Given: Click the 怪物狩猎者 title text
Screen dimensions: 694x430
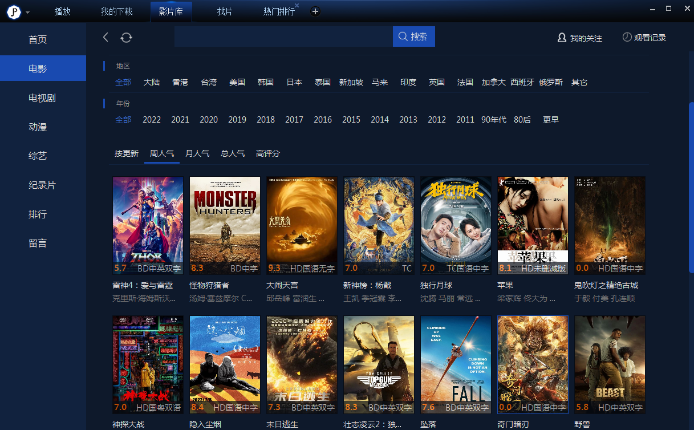Looking at the screenshot, I should tap(209, 285).
